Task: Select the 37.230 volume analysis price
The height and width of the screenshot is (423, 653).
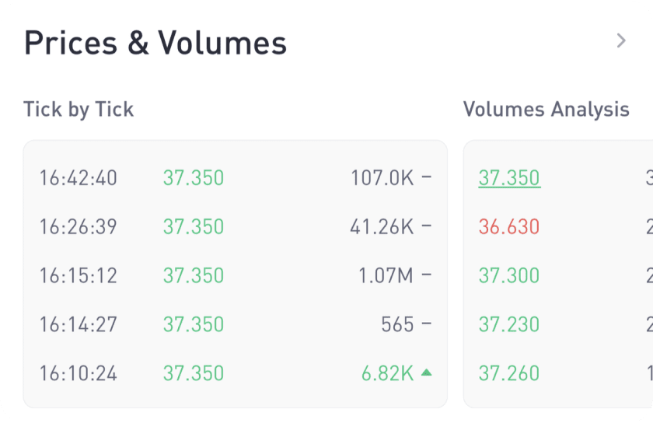Action: click(x=509, y=324)
